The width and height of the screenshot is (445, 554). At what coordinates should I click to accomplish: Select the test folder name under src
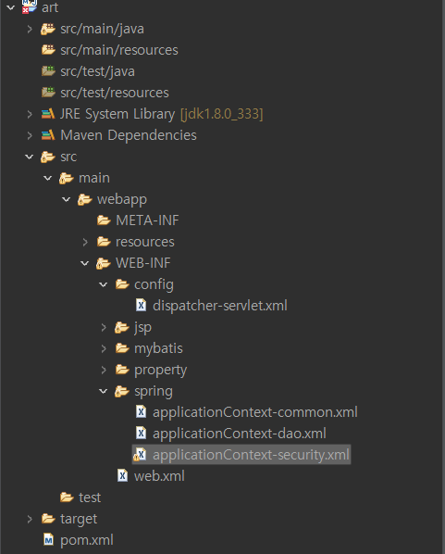(x=90, y=497)
